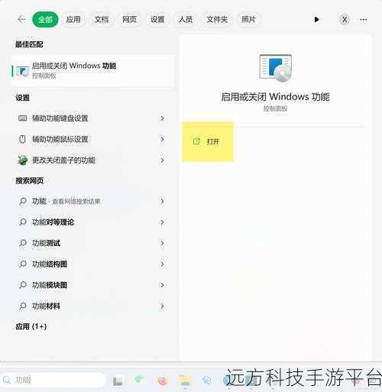Click the magnifier icon beside 功能测试
This screenshot has height=392, width=382.
click(x=23, y=243)
